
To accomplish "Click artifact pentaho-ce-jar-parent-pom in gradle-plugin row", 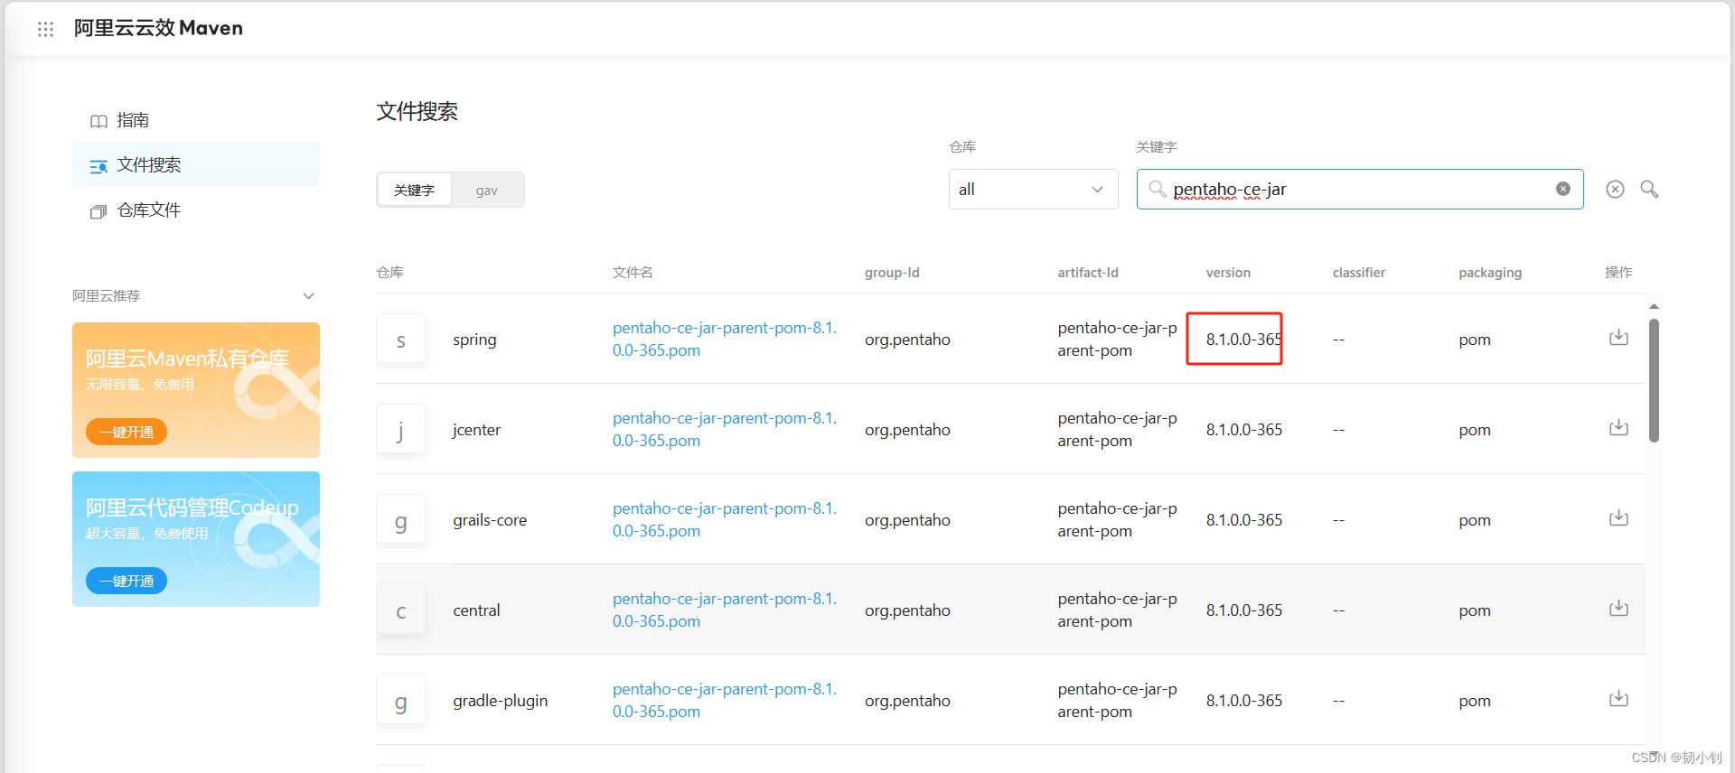I will [x=1118, y=700].
